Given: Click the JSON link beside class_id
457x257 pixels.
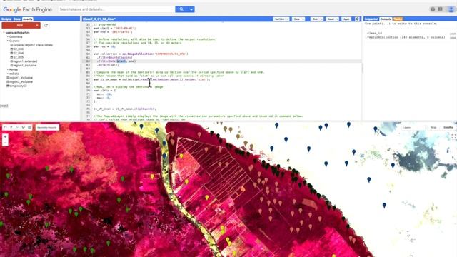Looking at the screenshot, I should (453, 34).
